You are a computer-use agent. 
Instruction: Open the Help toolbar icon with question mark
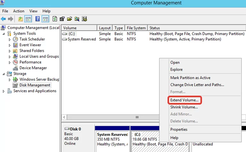click(37, 19)
